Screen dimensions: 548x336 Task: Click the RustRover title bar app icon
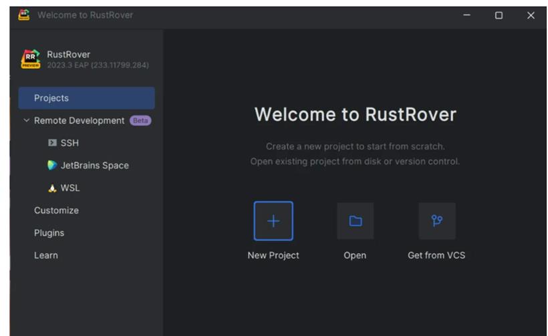coord(24,15)
